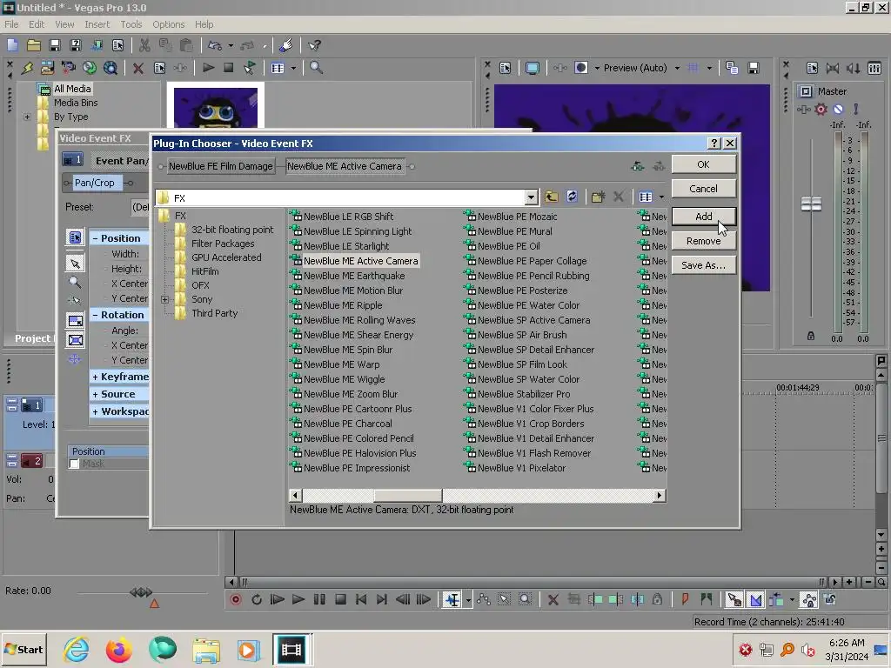Screen dimensions: 891x668
Task: Click the Remove button
Action: [x=703, y=241]
